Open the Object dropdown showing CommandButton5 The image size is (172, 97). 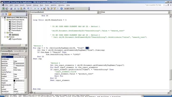click(x=98, y=12)
